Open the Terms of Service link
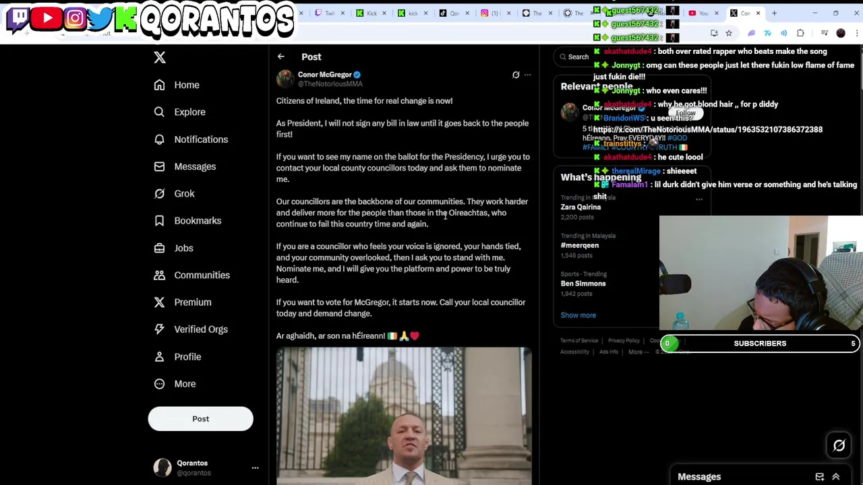Image resolution: width=863 pixels, height=485 pixels. (579, 341)
